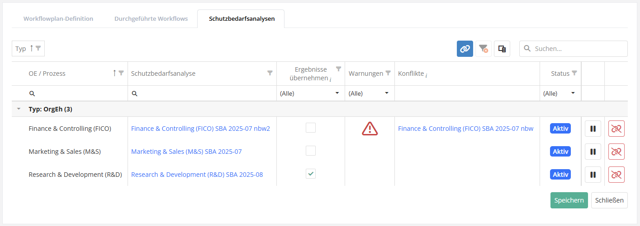640x226 pixels.
Task: Open the Warnungen filter dropdown
Action: click(369, 93)
